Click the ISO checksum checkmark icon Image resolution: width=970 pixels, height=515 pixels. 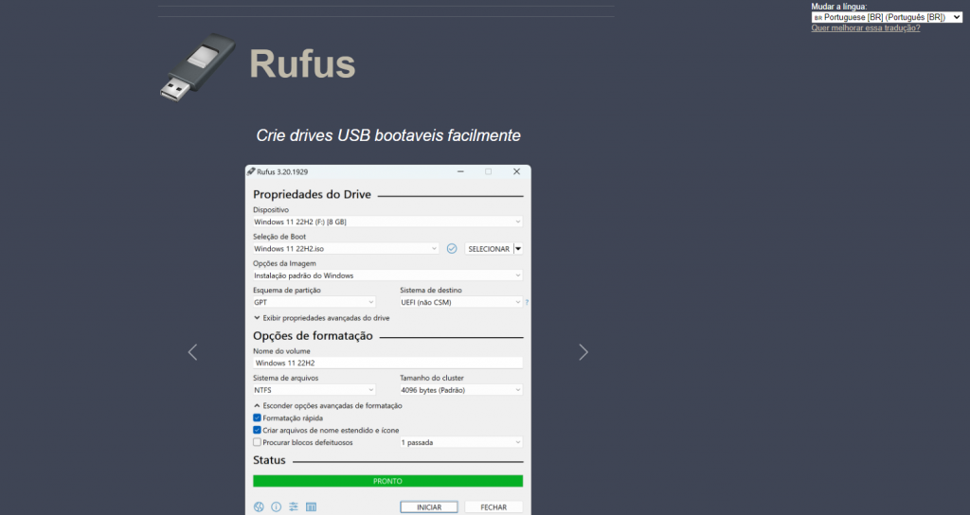click(x=452, y=249)
